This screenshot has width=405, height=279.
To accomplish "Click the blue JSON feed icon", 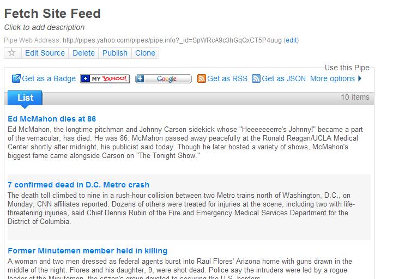I will pos(256,78).
